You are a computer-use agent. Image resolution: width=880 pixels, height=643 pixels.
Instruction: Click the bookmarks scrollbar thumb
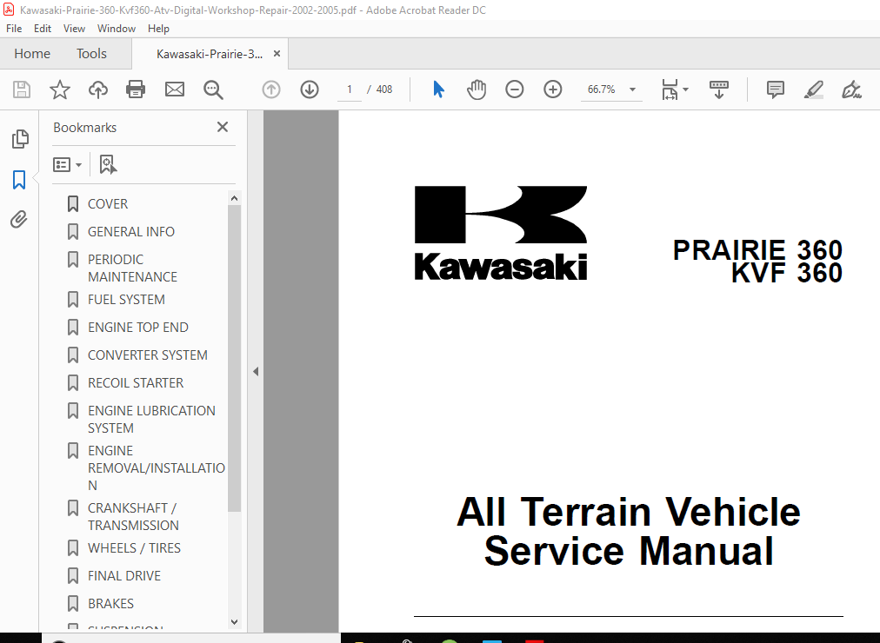235,358
